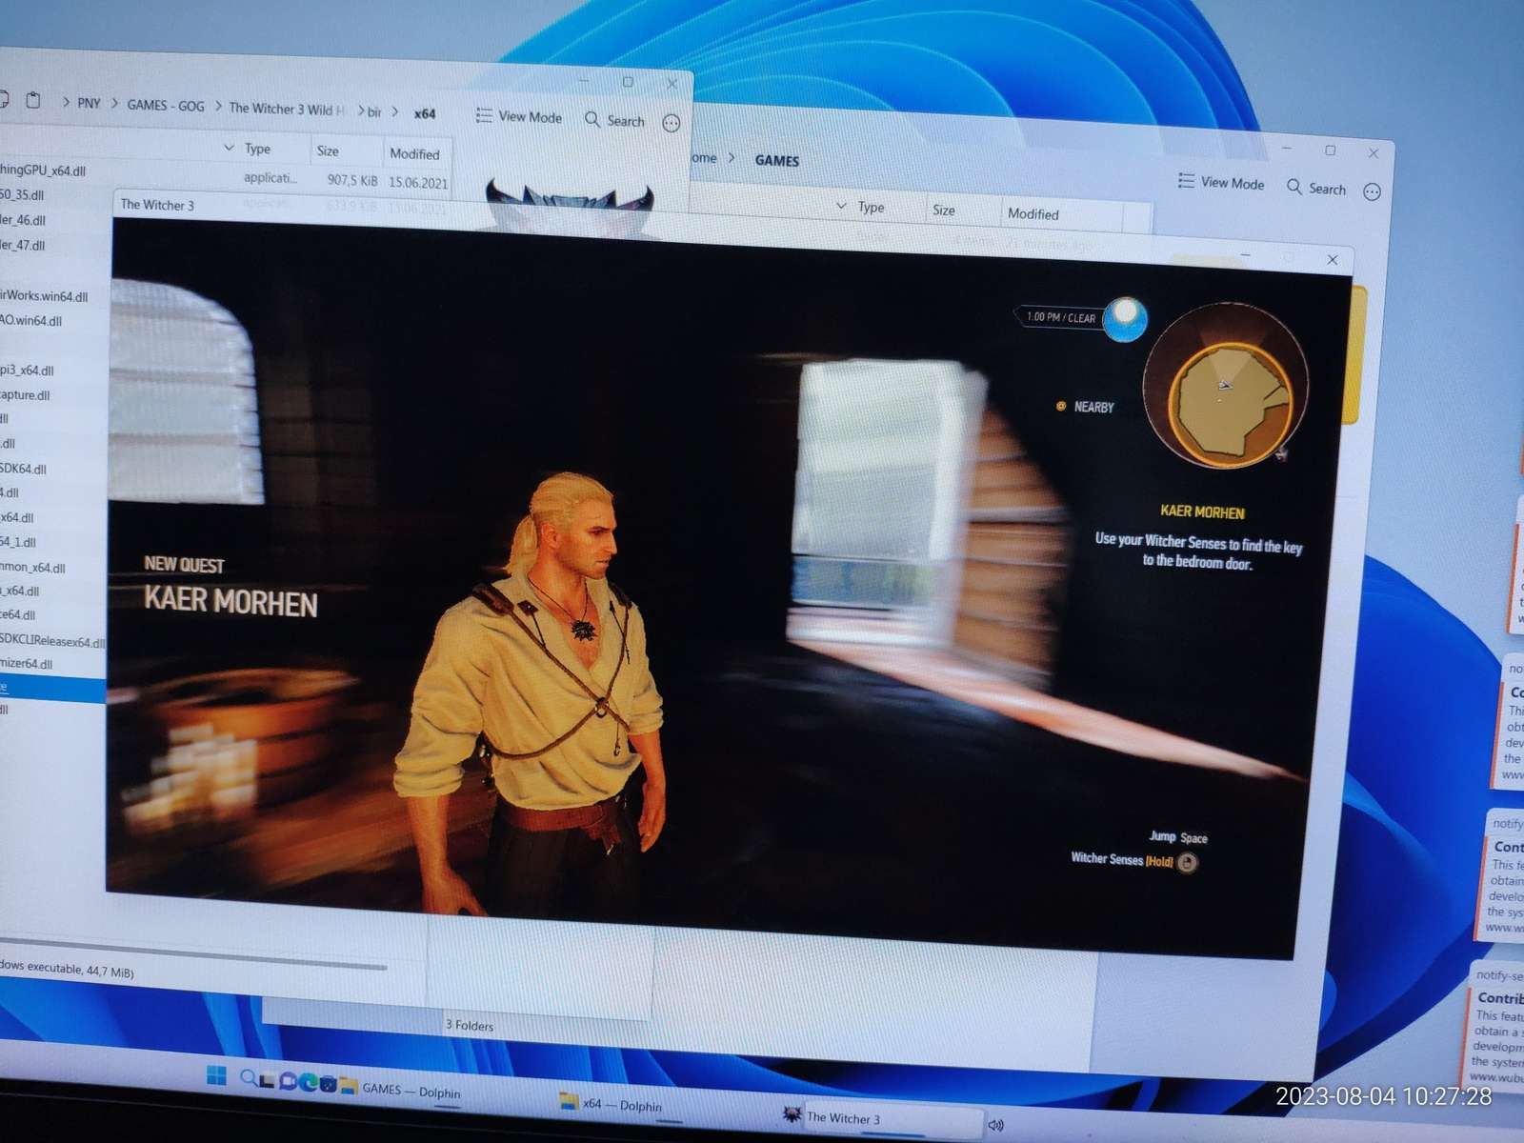
Task: Switch to x64 — Dolphin taskbar window
Action: [x=611, y=1104]
